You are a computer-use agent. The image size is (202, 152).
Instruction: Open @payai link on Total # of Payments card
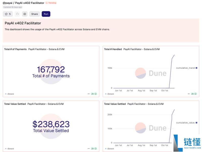11,94
